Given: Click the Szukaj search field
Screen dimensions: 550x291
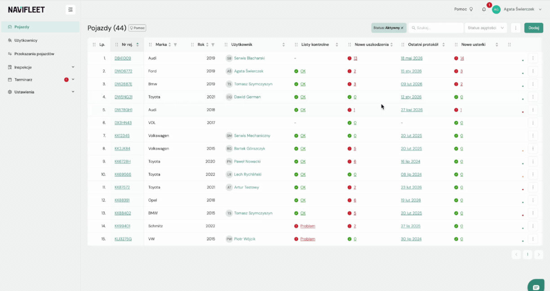Looking at the screenshot, I should coord(436,28).
